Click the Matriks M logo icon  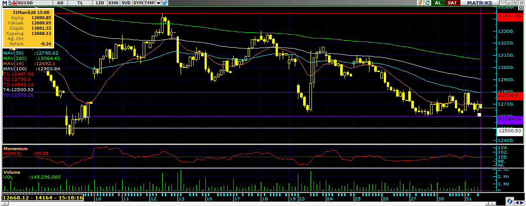coord(4,3)
